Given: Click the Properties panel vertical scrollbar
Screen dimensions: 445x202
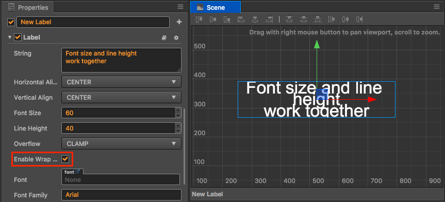Looking at the screenshot, I should pyautogui.click(x=185, y=146).
